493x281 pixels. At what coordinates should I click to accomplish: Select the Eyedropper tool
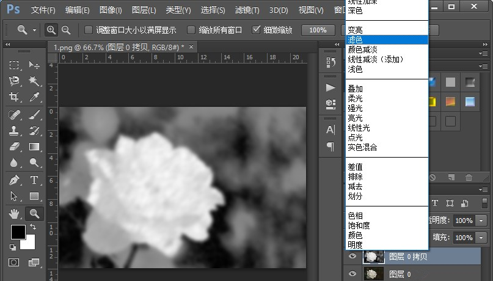[x=34, y=97]
